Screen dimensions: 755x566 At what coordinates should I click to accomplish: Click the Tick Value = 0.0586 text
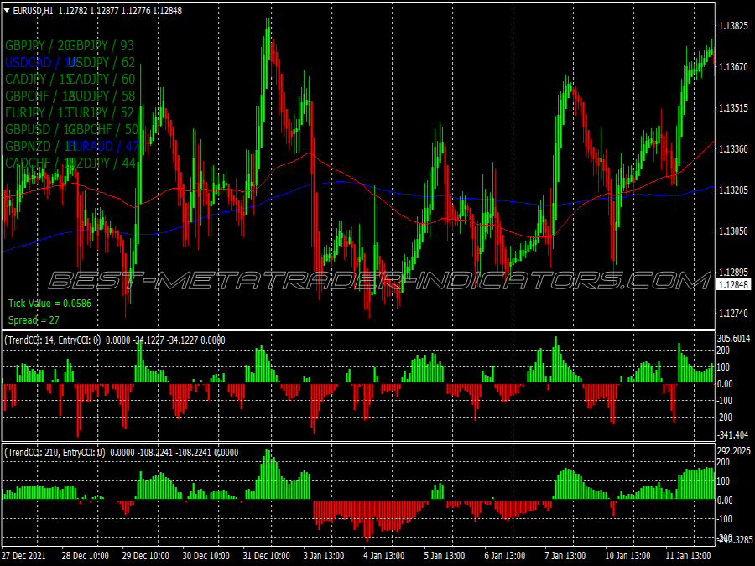click(49, 304)
